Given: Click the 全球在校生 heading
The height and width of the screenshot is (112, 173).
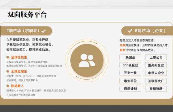Looking at the screenshot, I should 19,57.
